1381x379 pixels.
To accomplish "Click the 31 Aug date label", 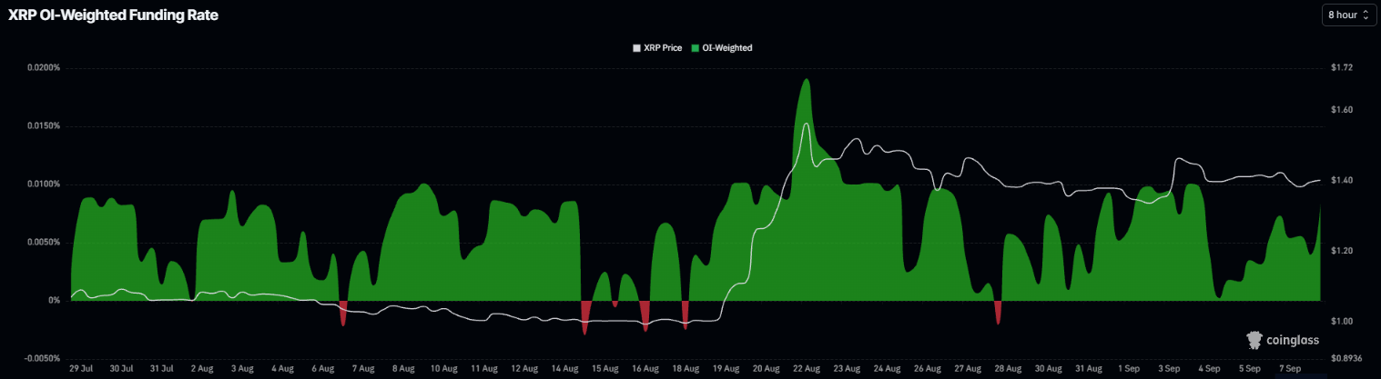I will pos(1088,370).
